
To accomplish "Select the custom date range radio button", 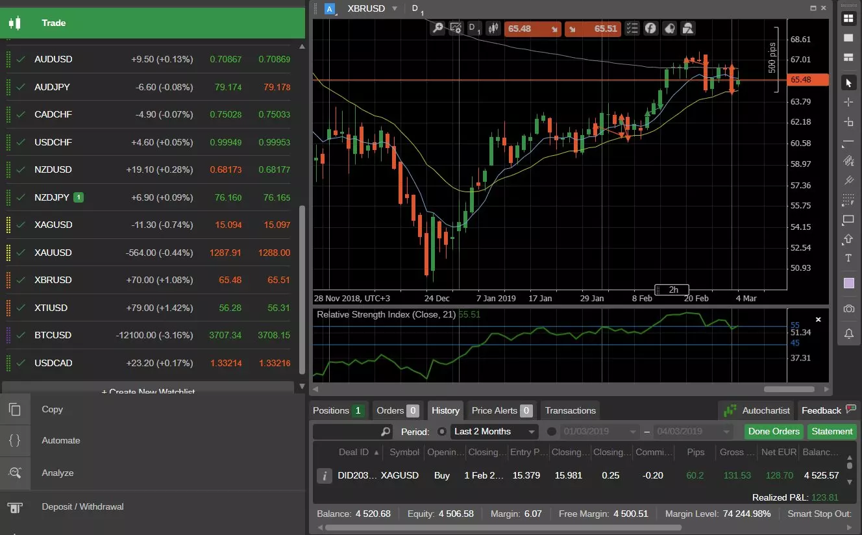I will (x=552, y=432).
